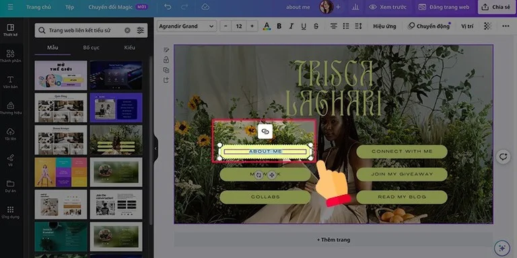The height and width of the screenshot is (258, 517).
Task: Clear the template search text
Action: (x=127, y=30)
